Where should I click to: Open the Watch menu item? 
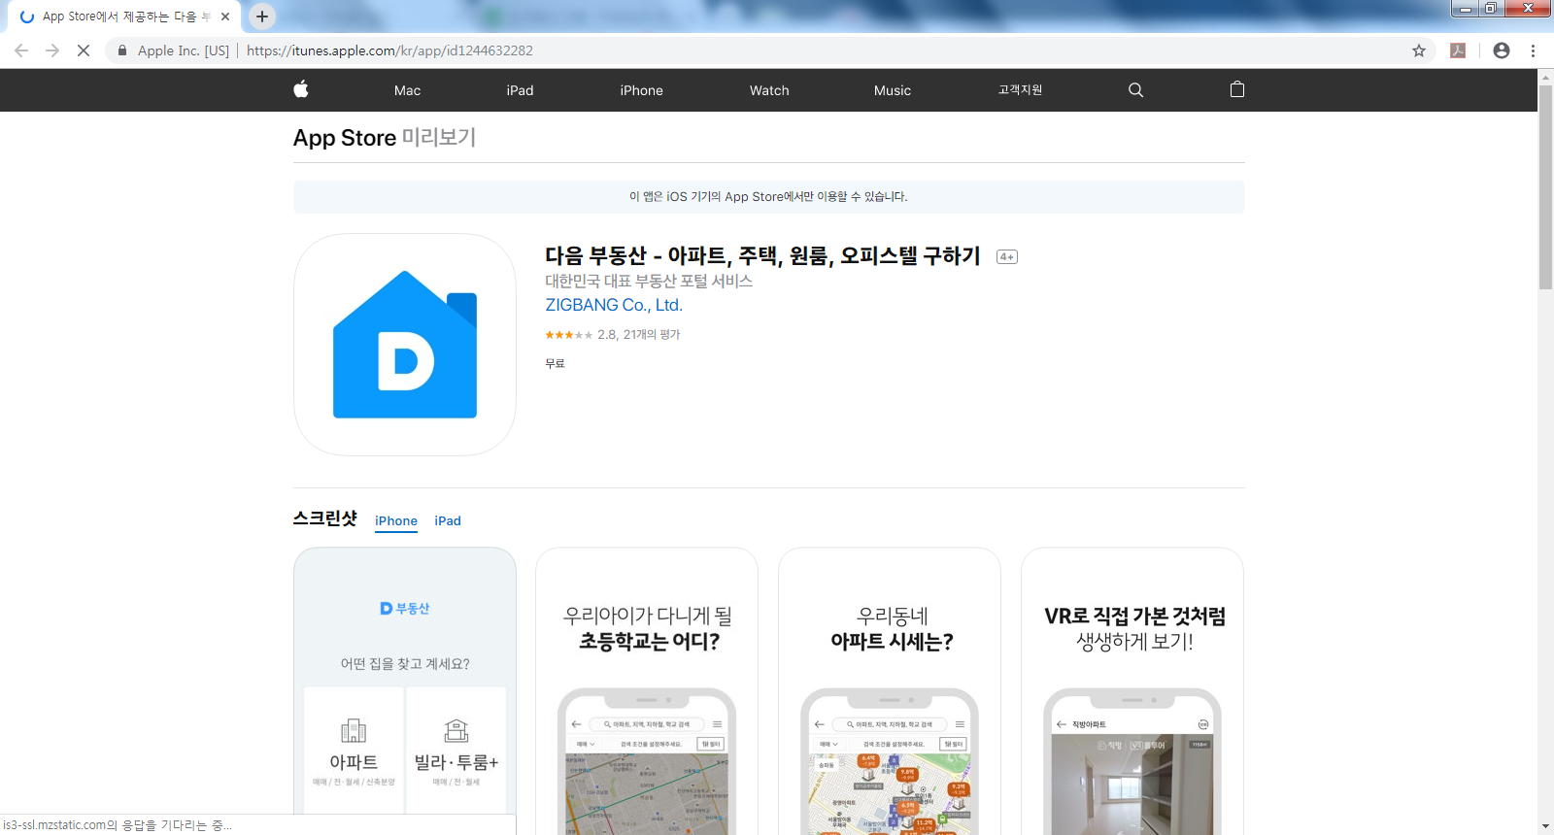click(x=769, y=90)
